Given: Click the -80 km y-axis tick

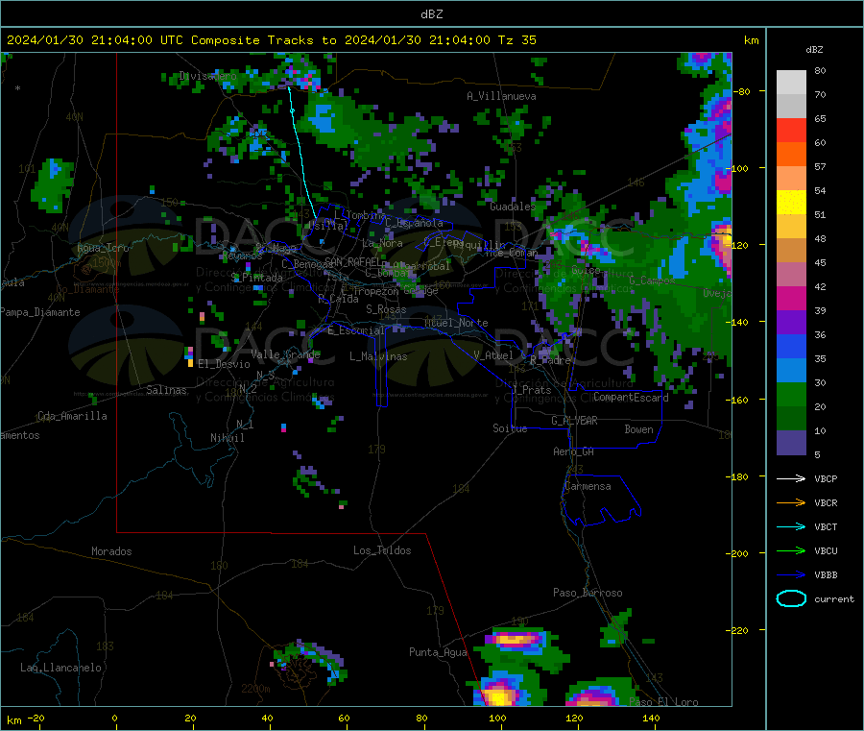Looking at the screenshot, I should coord(741,91).
